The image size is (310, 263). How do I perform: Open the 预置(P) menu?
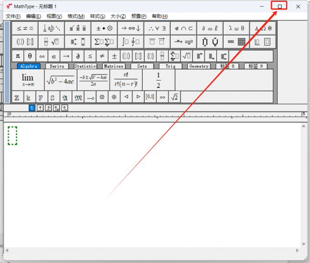pyautogui.click(x=139, y=16)
